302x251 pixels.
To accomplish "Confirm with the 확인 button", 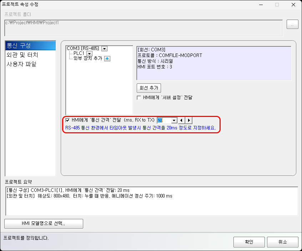I will pos(249,242).
